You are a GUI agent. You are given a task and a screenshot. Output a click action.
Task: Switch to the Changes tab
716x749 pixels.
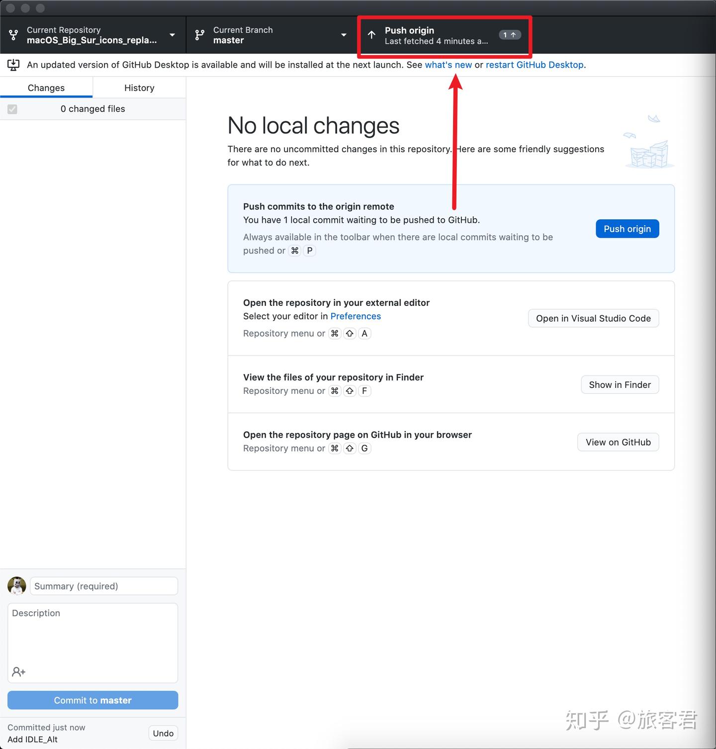click(x=46, y=88)
